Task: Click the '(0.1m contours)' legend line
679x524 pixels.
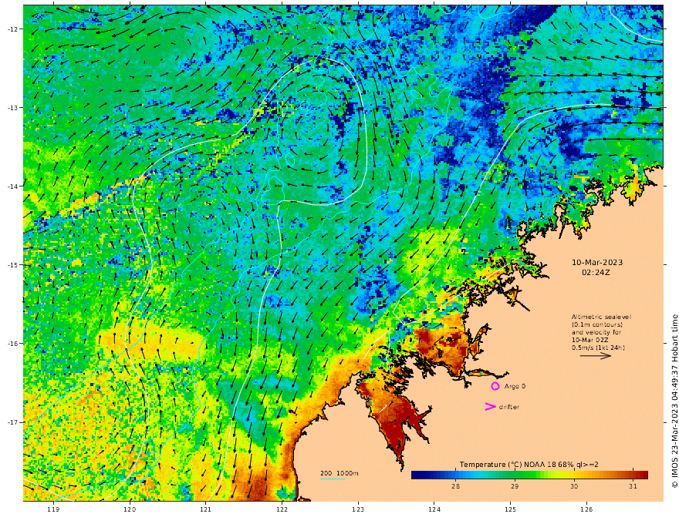Action: pos(597,324)
